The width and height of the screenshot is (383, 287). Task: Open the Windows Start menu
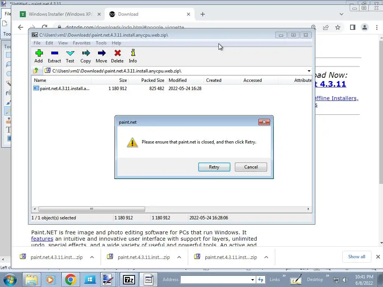click(x=10, y=280)
